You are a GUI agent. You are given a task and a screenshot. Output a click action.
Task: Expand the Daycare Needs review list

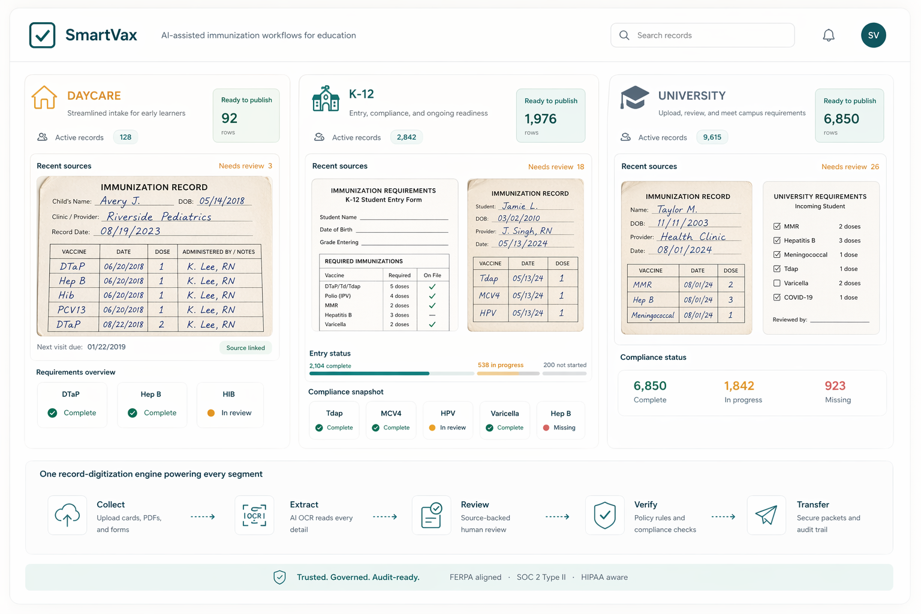[x=245, y=165]
